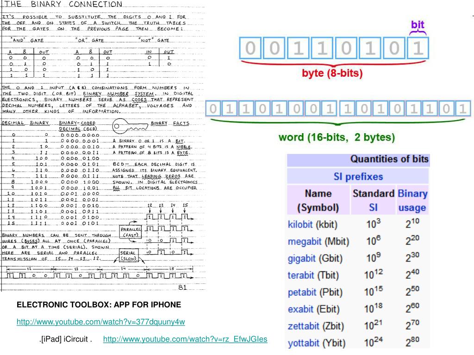Open the YouTube link ending in 377dquuny4w
The height and width of the screenshot is (355, 474).
pyautogui.click(x=100, y=322)
